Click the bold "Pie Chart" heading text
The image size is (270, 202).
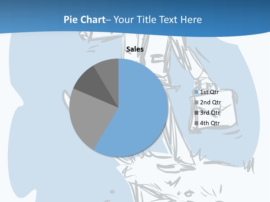(84, 20)
